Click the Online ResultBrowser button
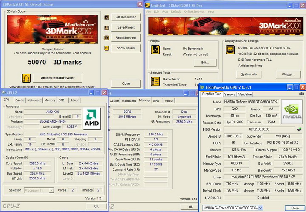The height and width of the screenshot is (212, 306). [57, 78]
